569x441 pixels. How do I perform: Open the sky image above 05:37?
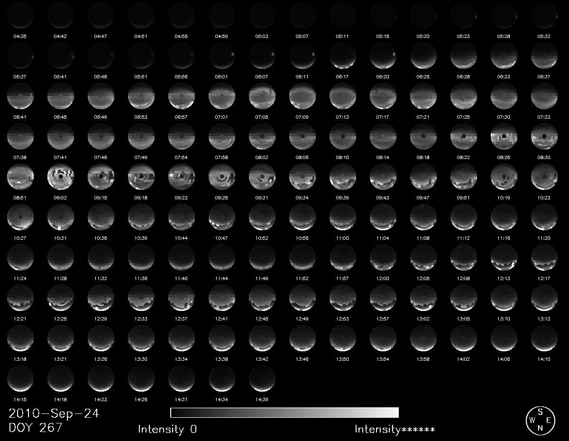(x=20, y=56)
